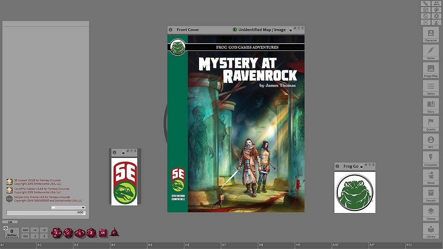Open the Story records list

(431, 106)
